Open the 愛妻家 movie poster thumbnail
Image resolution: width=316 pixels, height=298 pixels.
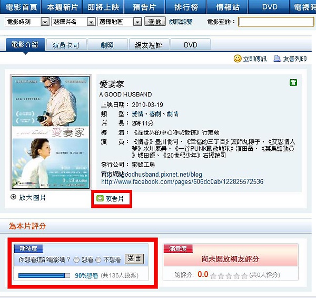tap(51, 132)
